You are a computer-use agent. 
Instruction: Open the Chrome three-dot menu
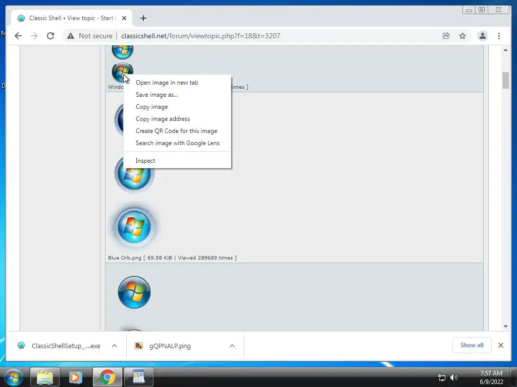[x=499, y=36]
